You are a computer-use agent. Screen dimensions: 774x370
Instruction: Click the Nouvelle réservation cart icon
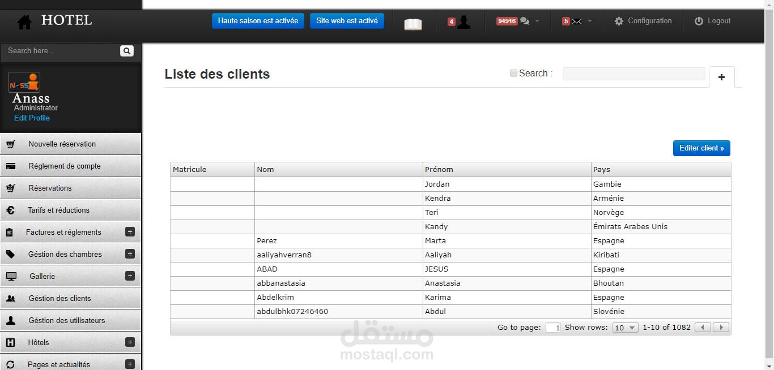click(x=11, y=144)
